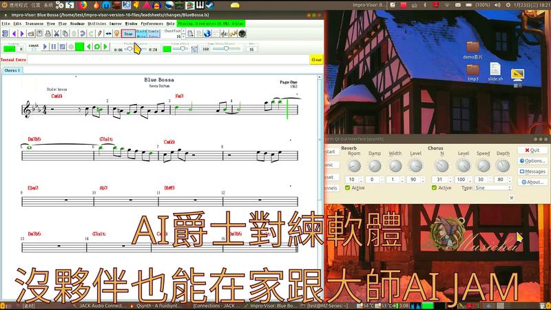Disable Chorus Active checkbox in Qsynth
Image resolution: width=551 pixels, height=310 pixels.
434,187
